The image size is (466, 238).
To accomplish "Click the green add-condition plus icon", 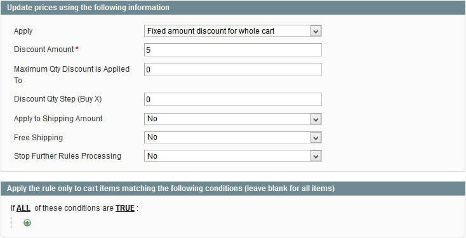I will tap(27, 223).
